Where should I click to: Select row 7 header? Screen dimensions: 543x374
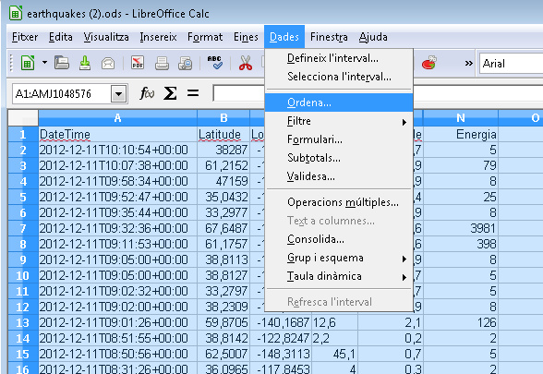(23, 229)
